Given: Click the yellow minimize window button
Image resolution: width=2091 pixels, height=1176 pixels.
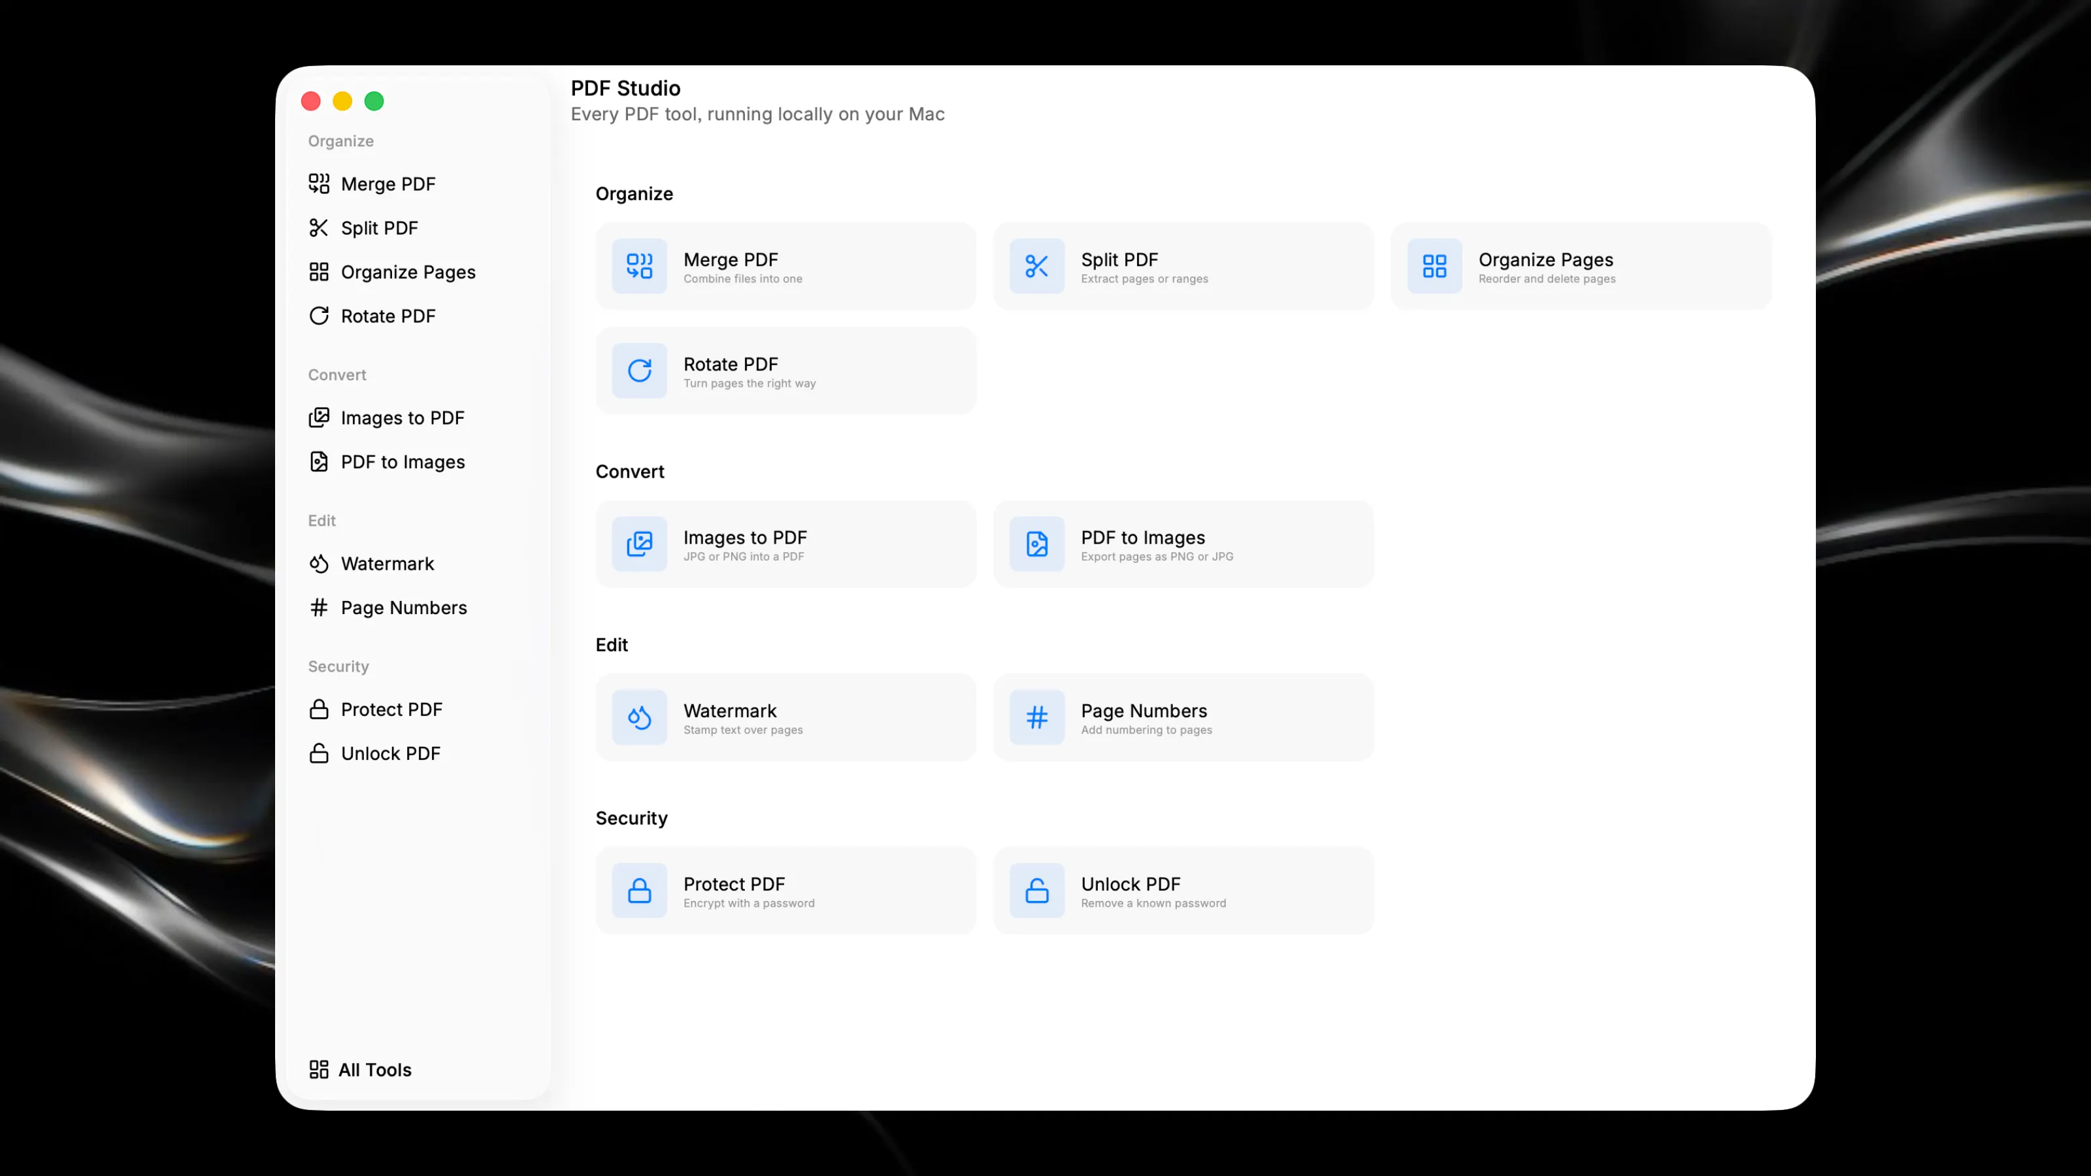Looking at the screenshot, I should coord(342,101).
